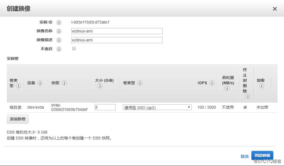
Task: Click the 创建映像 button
Action: [262, 155]
